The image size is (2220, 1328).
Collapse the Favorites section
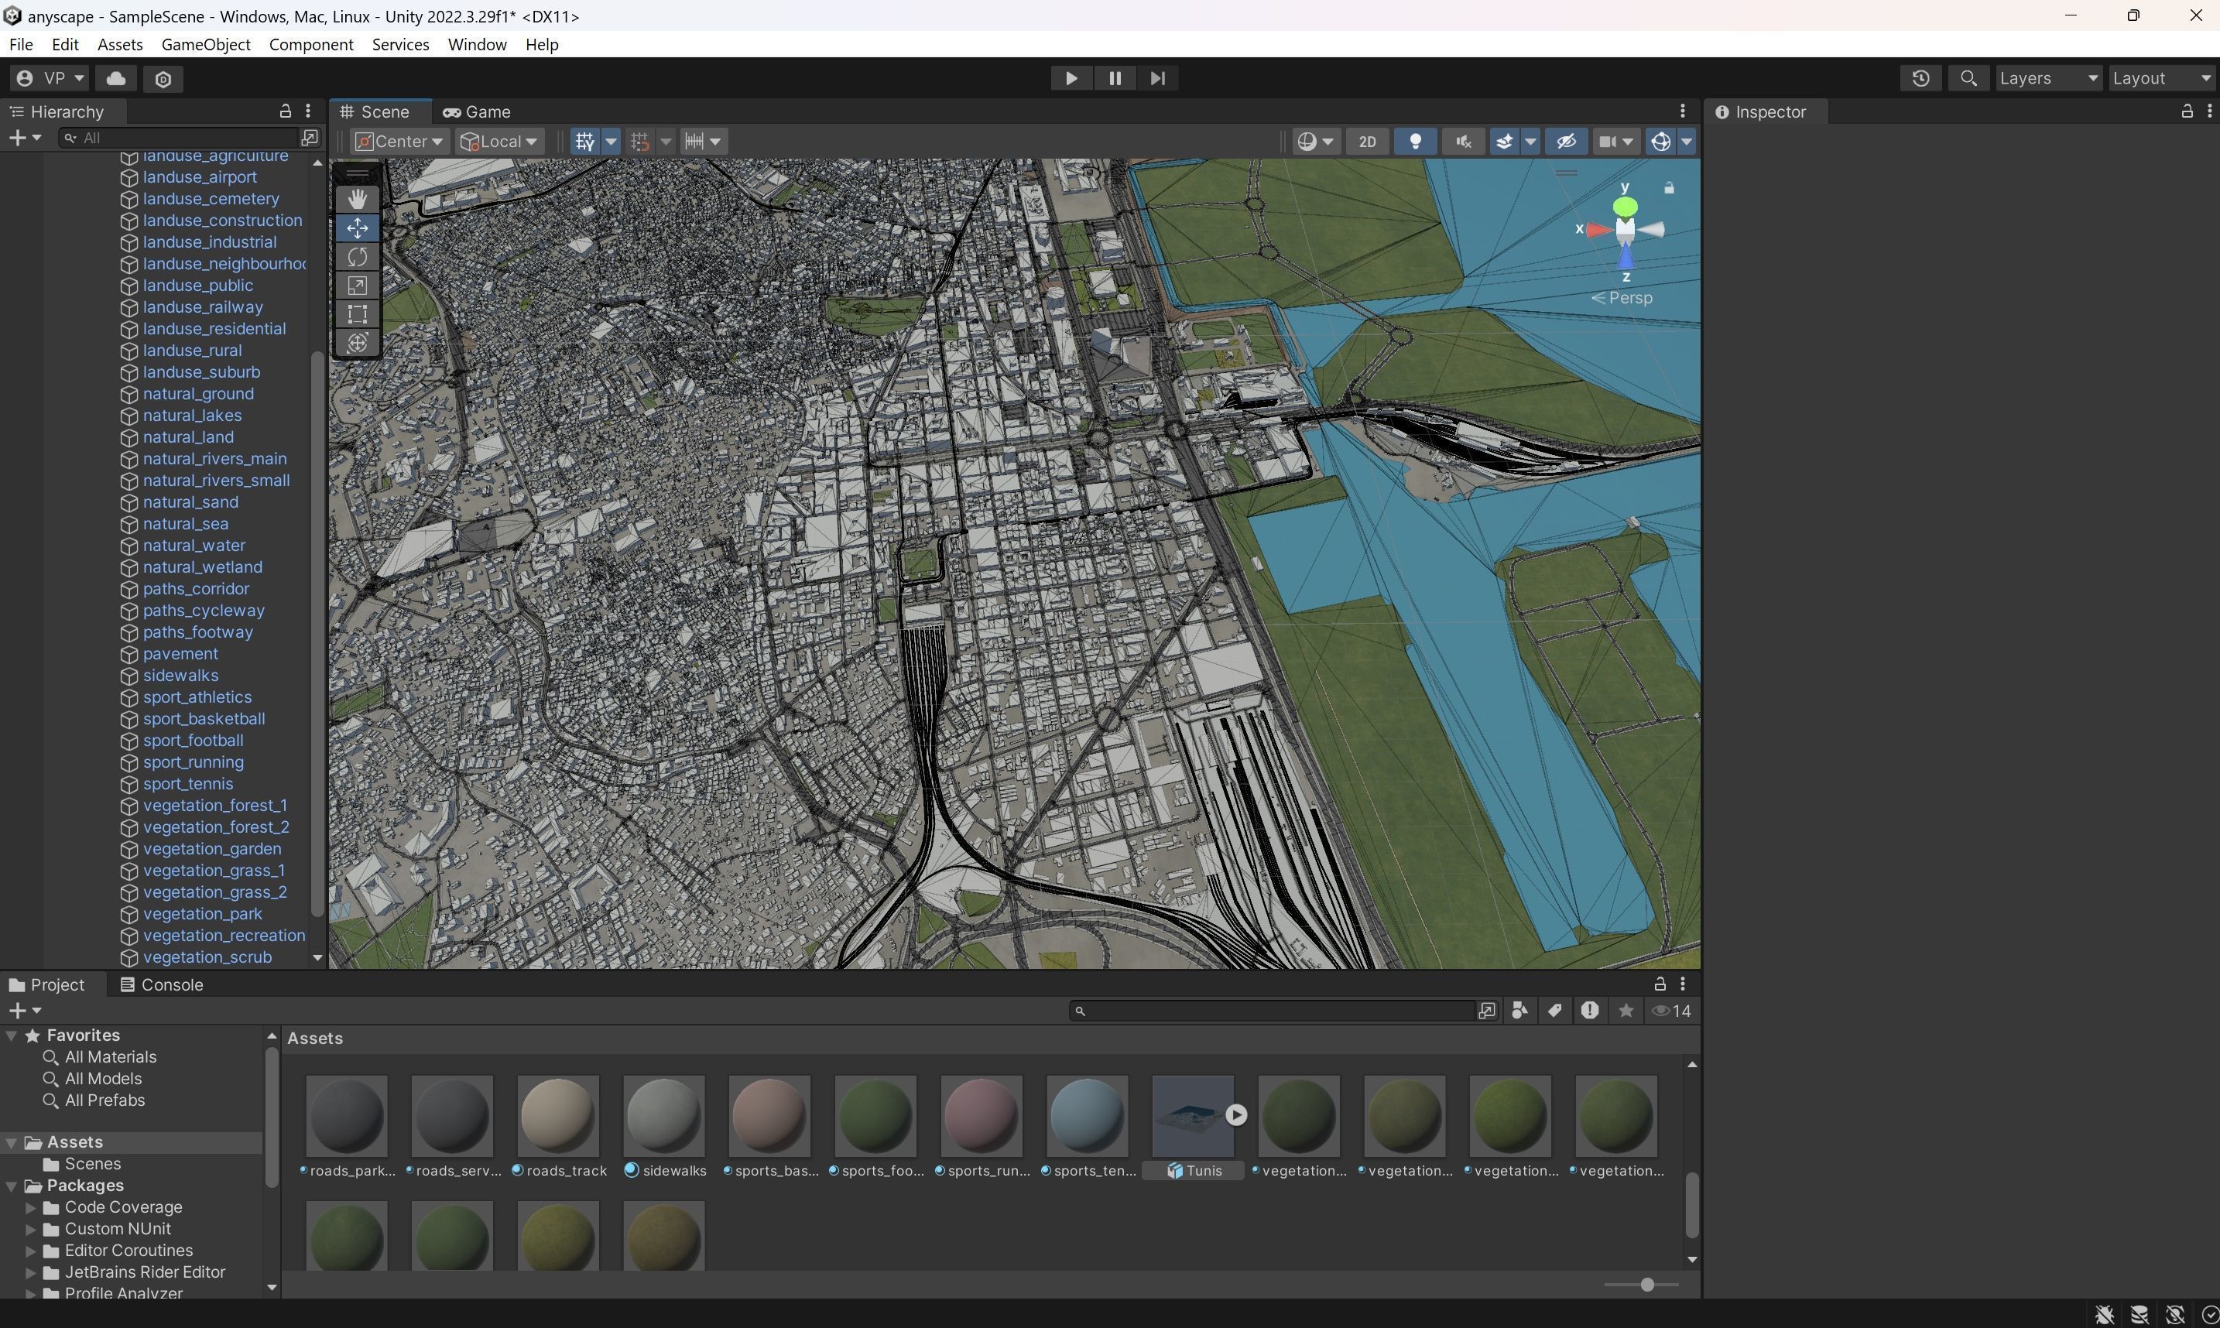click(x=12, y=1035)
